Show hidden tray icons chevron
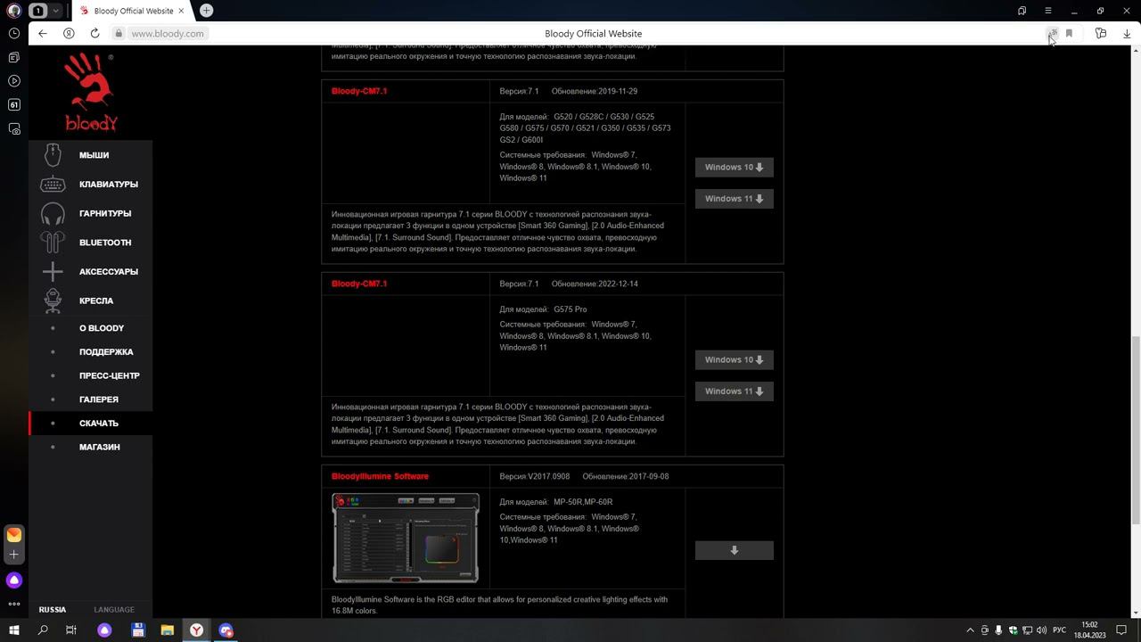Image resolution: width=1141 pixels, height=642 pixels. pyautogui.click(x=970, y=630)
